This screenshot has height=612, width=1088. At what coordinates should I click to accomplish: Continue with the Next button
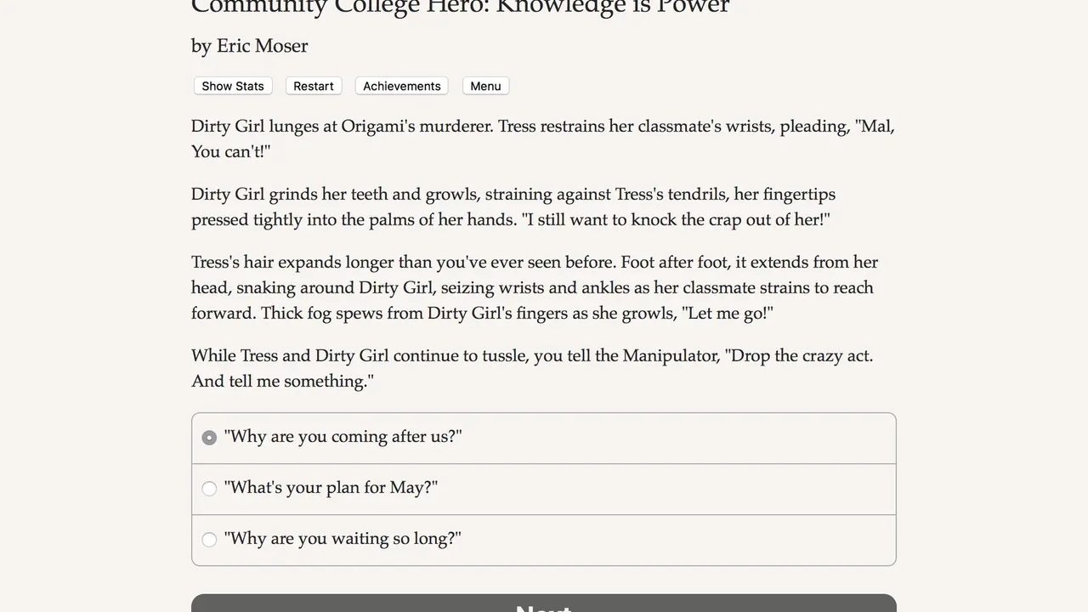tap(544, 603)
